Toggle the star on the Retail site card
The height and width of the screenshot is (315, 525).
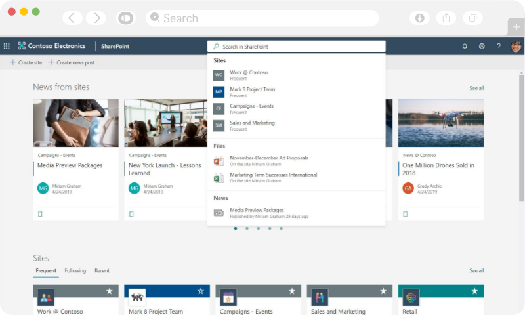tap(474, 291)
